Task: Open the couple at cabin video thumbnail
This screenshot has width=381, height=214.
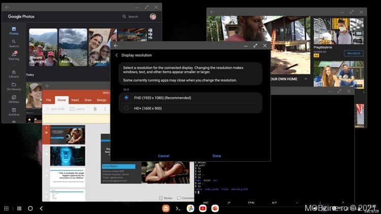Action: coord(338,74)
